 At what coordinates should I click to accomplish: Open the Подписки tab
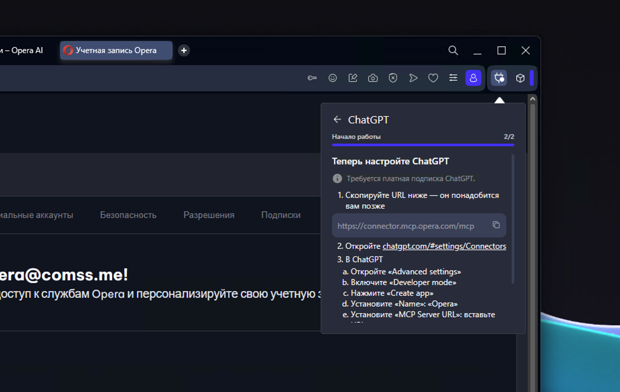(281, 215)
